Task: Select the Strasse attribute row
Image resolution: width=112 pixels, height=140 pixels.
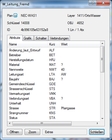Action: 53,108
